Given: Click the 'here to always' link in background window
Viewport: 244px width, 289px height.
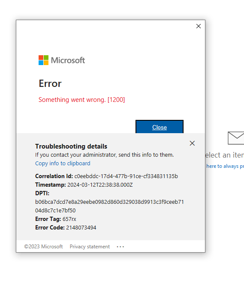Looking at the screenshot, I should (x=225, y=166).
